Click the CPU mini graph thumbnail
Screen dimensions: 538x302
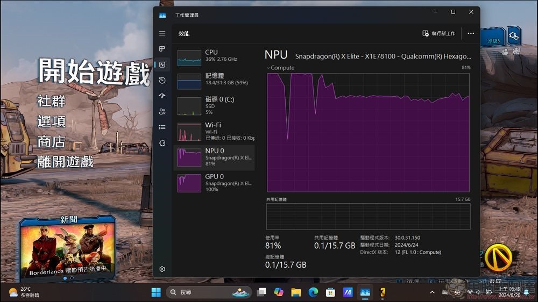189,58
